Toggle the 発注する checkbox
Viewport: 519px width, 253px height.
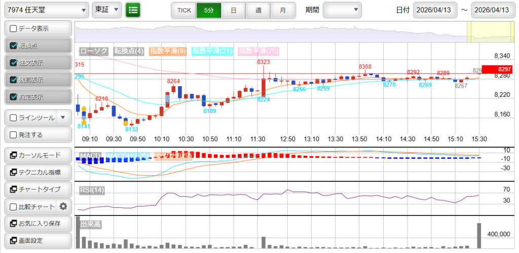pyautogui.click(x=13, y=135)
